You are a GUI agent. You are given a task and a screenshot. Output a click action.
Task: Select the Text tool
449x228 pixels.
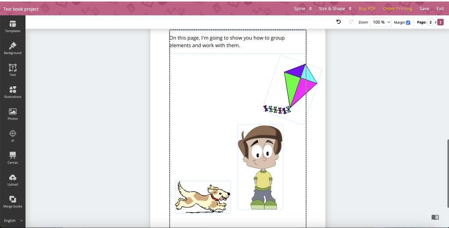click(x=13, y=70)
